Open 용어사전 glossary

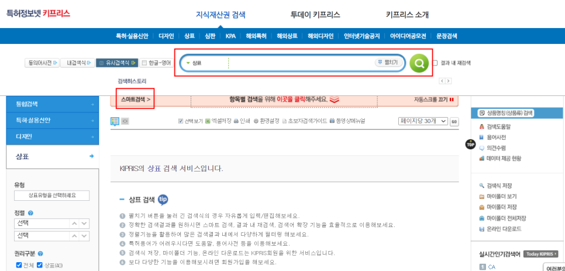[x=492, y=138]
